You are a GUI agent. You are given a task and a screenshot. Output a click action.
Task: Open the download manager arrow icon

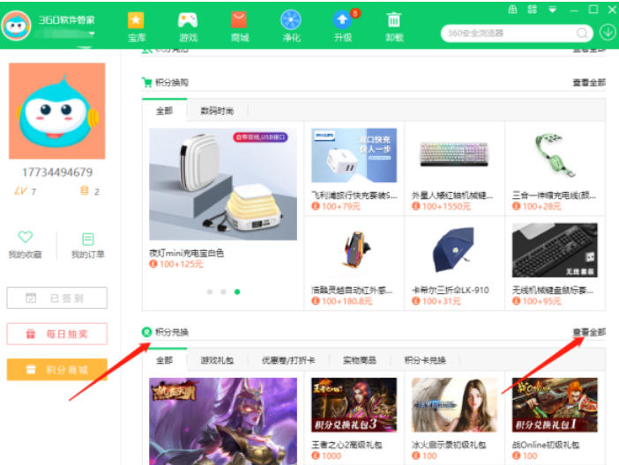pos(608,33)
